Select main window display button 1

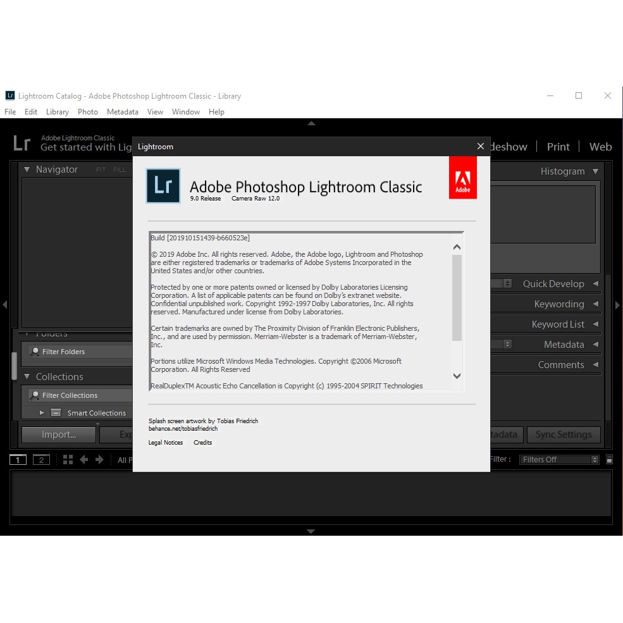[x=18, y=460]
